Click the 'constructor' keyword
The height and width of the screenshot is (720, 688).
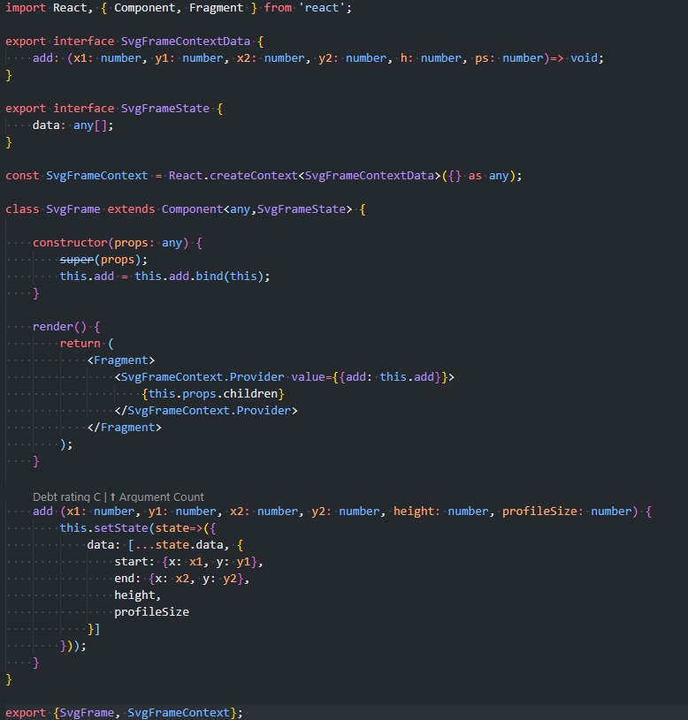tap(70, 242)
